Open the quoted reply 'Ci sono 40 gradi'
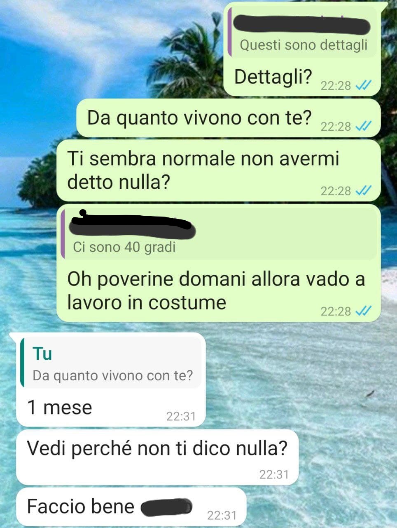397x528 pixels. pos(219,234)
